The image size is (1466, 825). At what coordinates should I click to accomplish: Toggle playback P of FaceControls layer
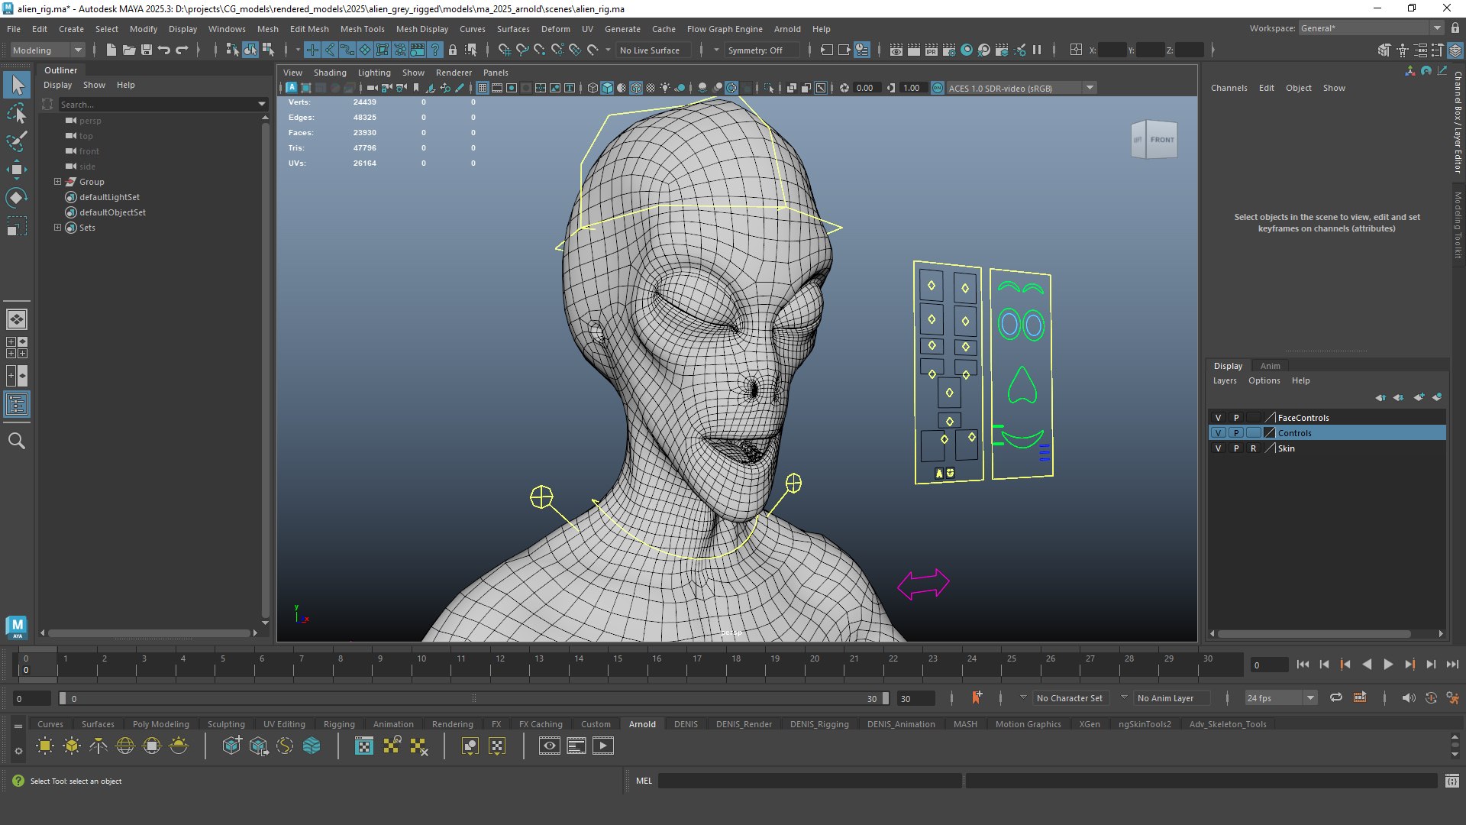1236,418
